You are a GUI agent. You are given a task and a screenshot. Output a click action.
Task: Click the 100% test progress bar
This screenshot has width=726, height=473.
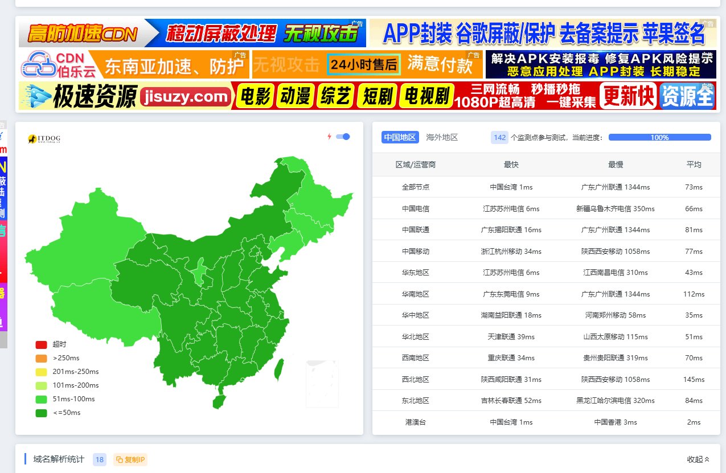659,137
